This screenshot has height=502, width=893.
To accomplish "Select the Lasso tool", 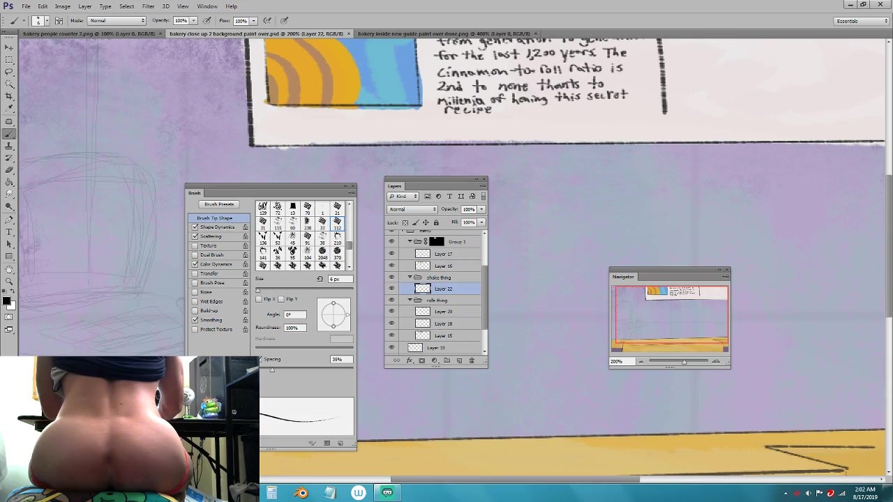I will pos(9,72).
